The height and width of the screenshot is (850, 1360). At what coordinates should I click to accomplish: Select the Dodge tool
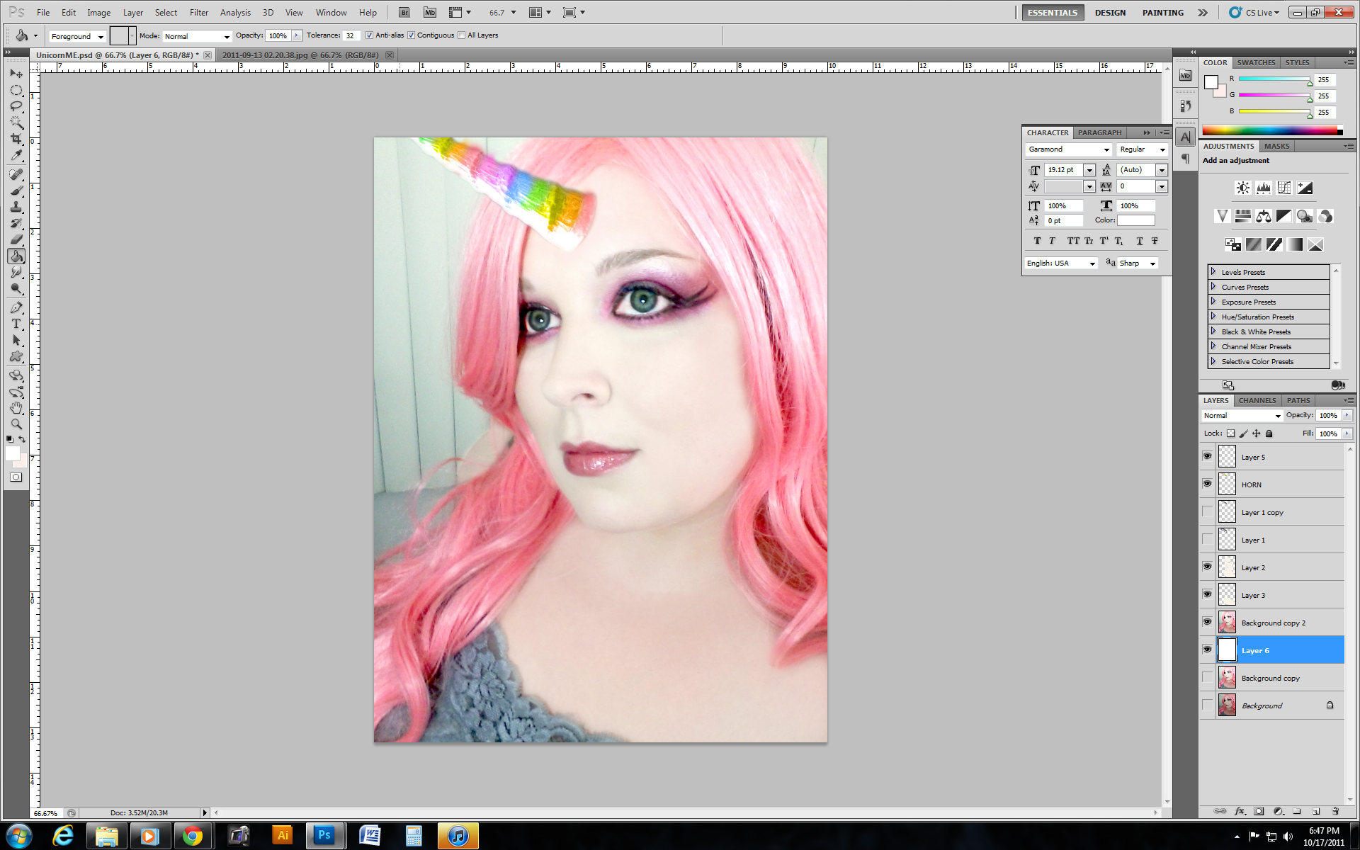pos(16,288)
